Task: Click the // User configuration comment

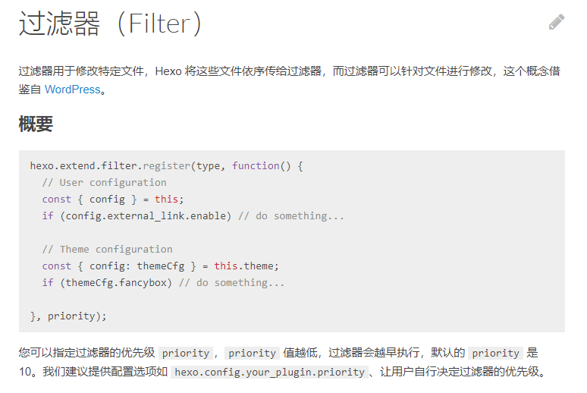Action: coord(104,182)
